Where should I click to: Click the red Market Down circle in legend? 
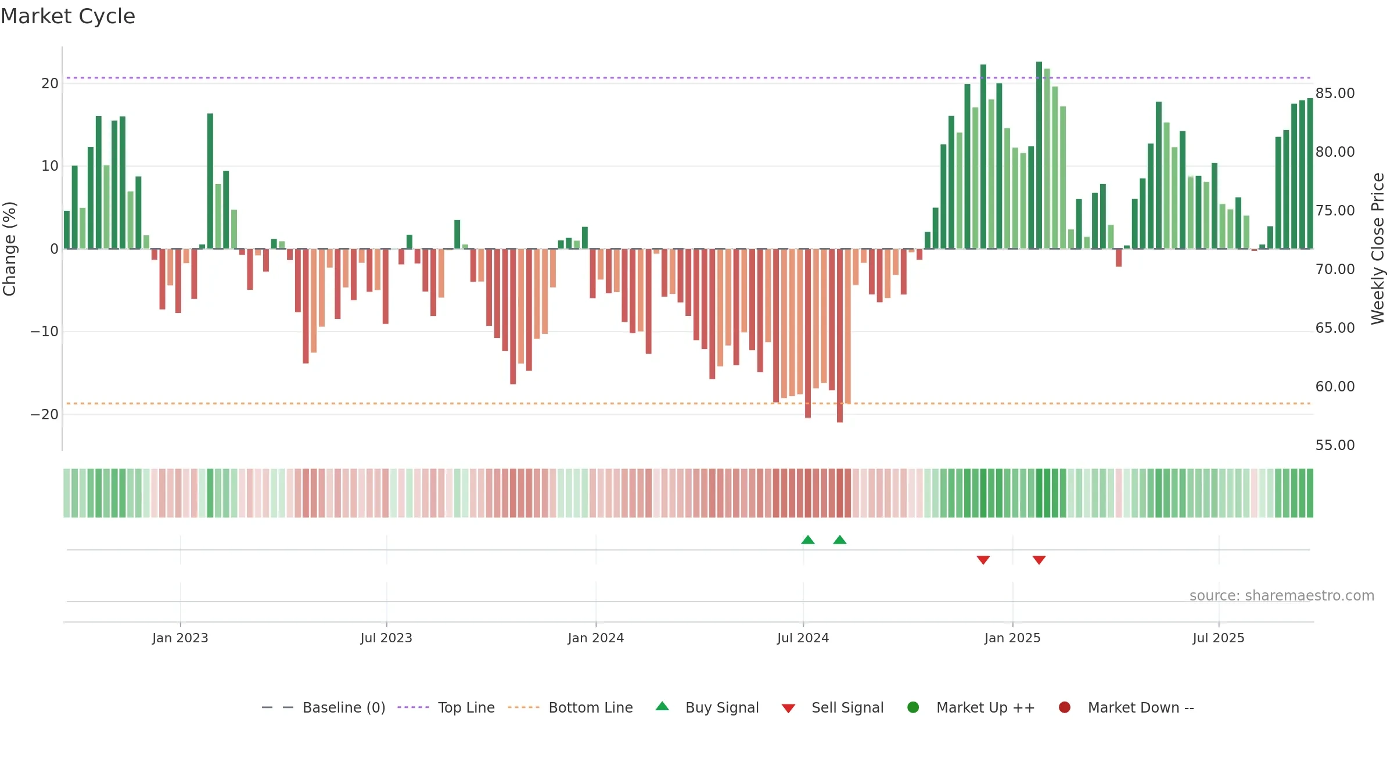(x=1065, y=707)
